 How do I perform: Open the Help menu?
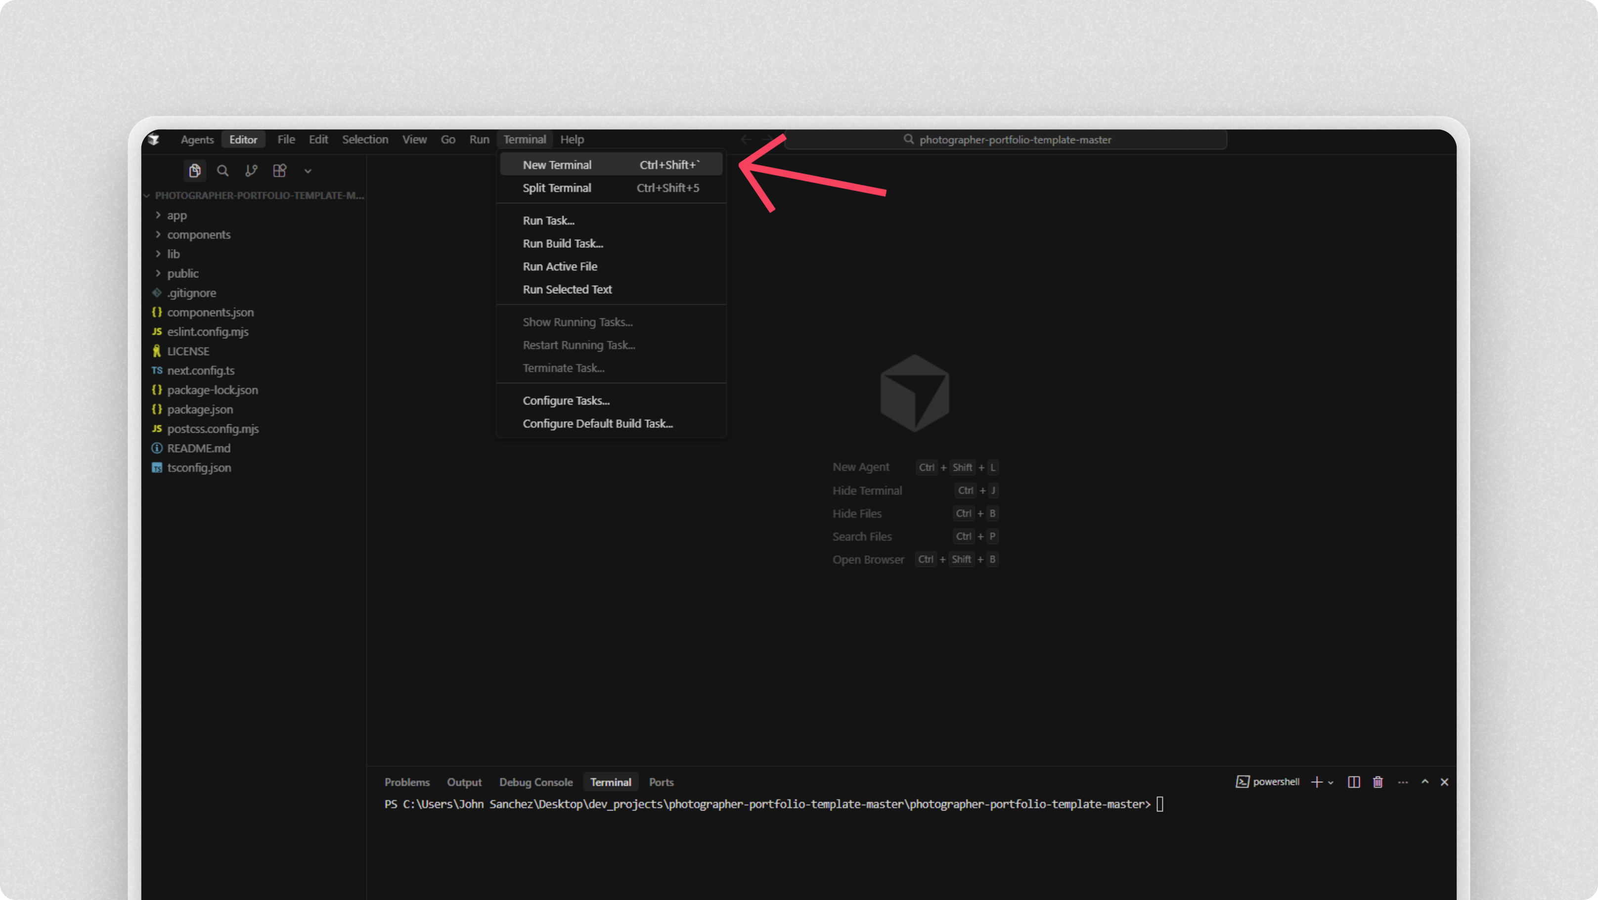(572, 139)
